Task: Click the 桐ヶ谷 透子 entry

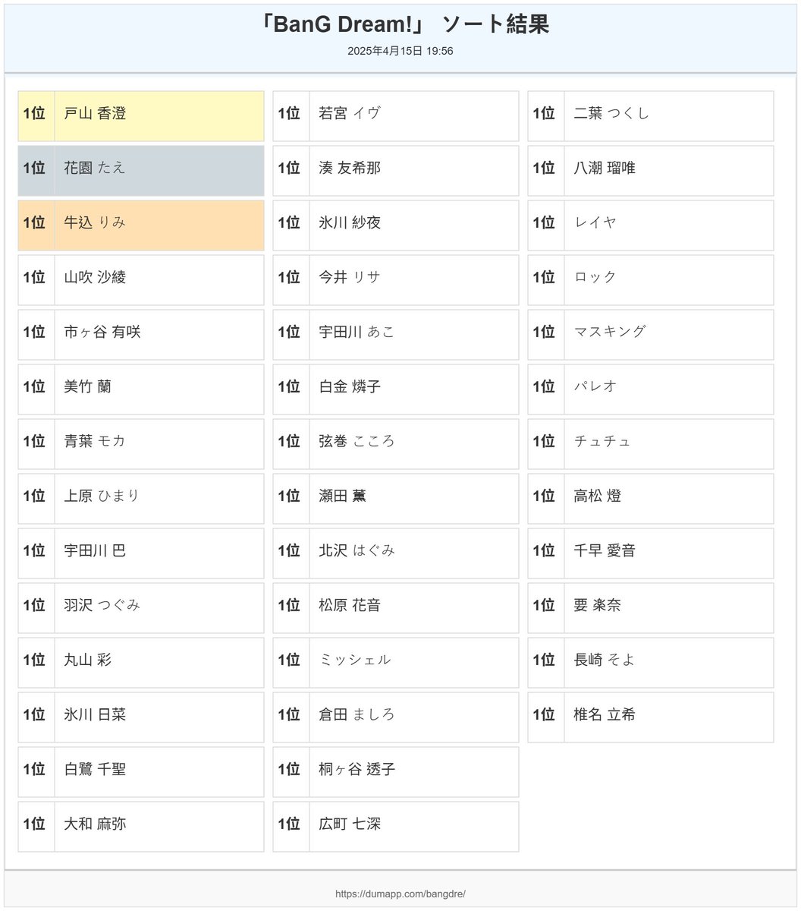Action: pyautogui.click(x=396, y=772)
